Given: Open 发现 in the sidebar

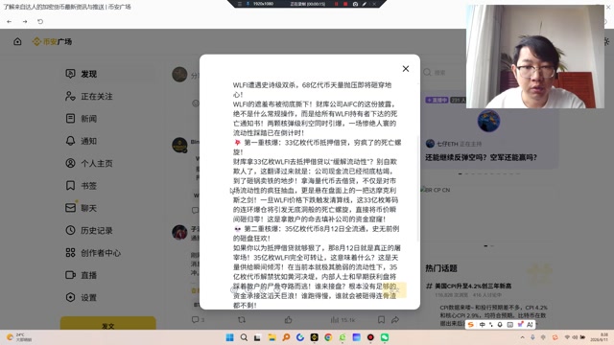Looking at the screenshot, I should pyautogui.click(x=109, y=74).
